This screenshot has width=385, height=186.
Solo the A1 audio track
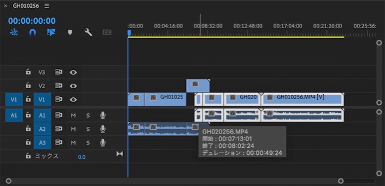(88, 115)
